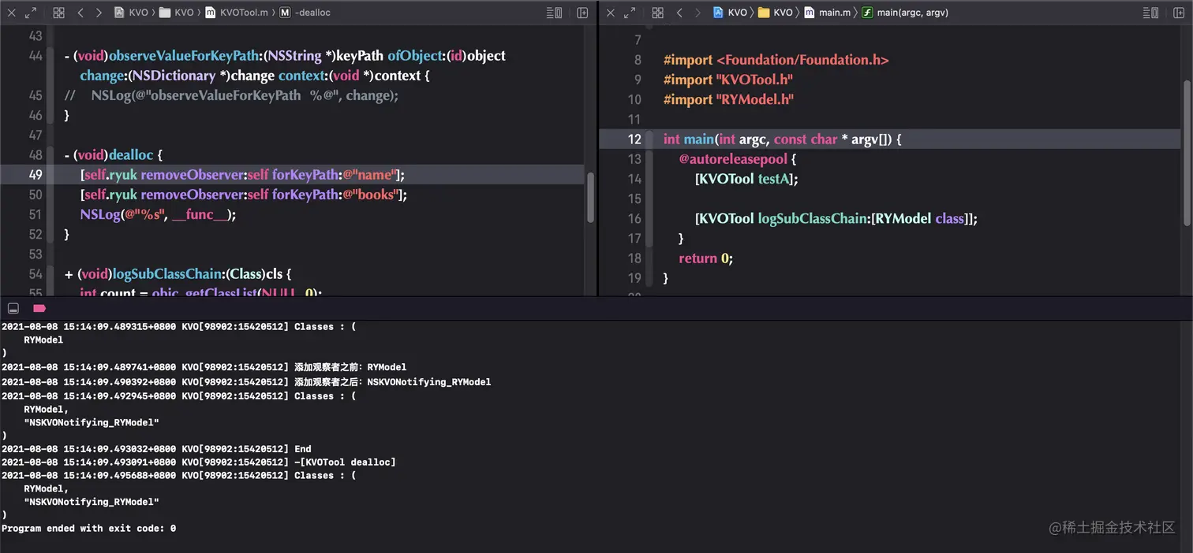1193x553 pixels.
Task: Click the "books" key path string
Action: pos(371,195)
